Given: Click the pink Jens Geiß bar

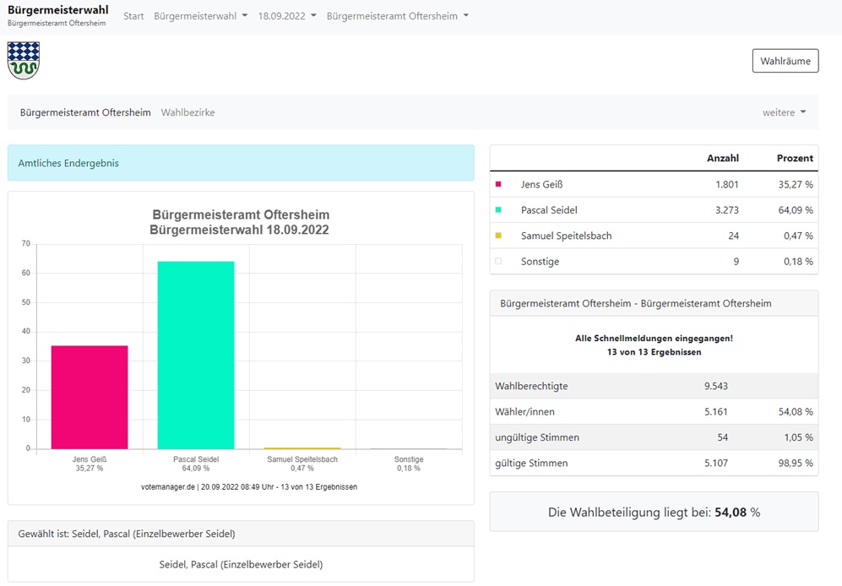Looking at the screenshot, I should pos(90,398).
